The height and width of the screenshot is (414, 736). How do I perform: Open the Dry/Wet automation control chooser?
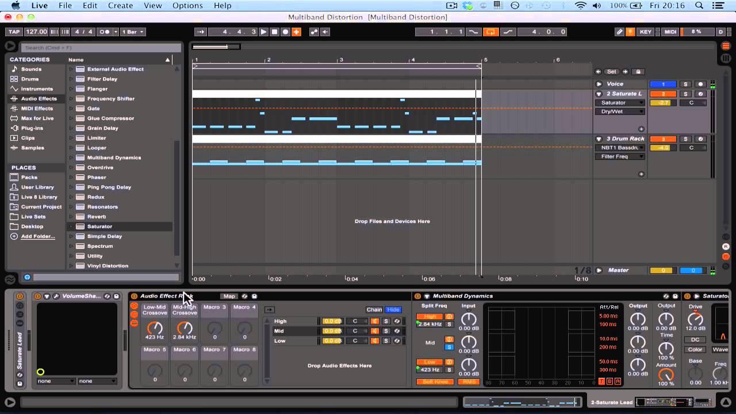click(x=620, y=112)
